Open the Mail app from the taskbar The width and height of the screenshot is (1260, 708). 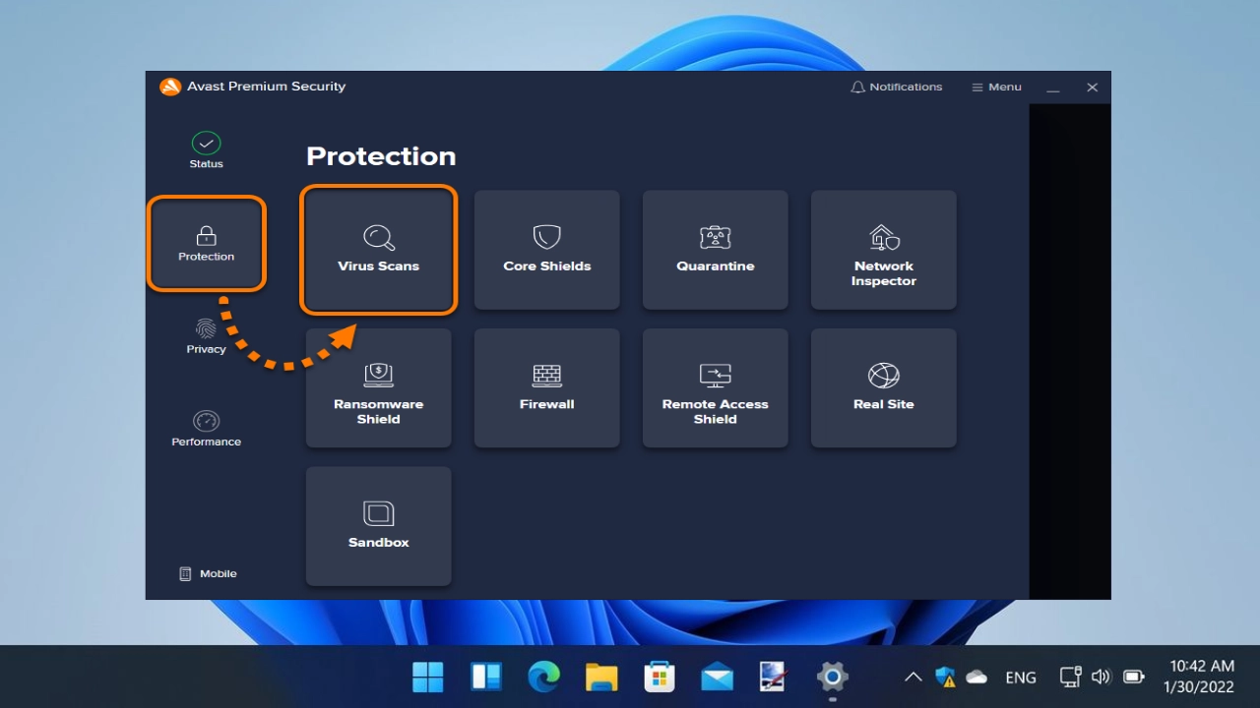click(718, 677)
